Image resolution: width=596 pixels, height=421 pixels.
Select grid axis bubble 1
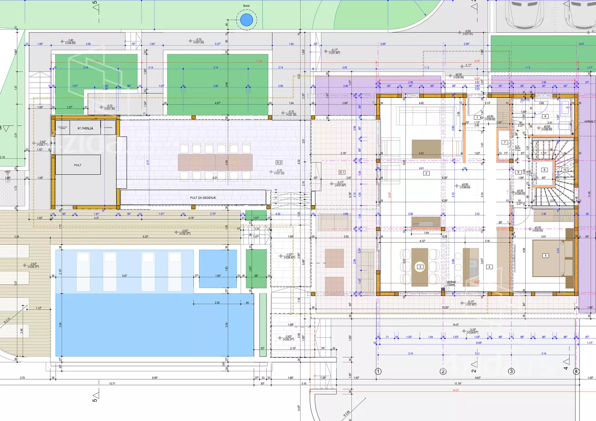tap(378, 371)
